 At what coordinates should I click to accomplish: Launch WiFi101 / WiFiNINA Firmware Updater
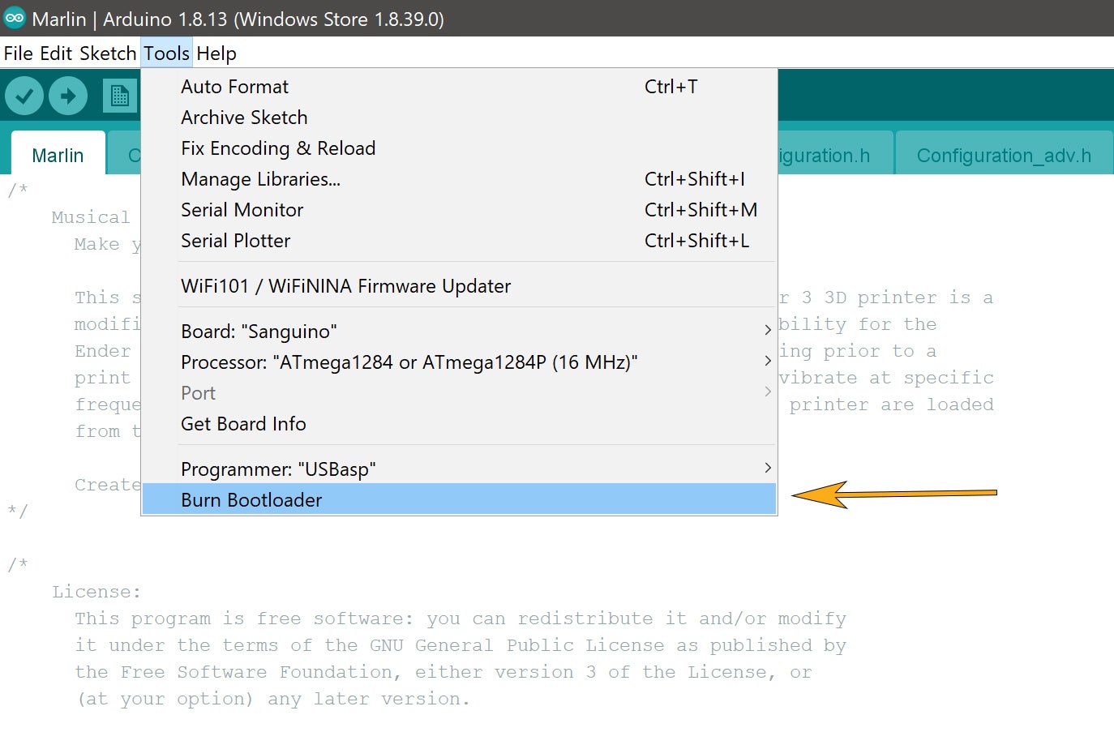(345, 286)
